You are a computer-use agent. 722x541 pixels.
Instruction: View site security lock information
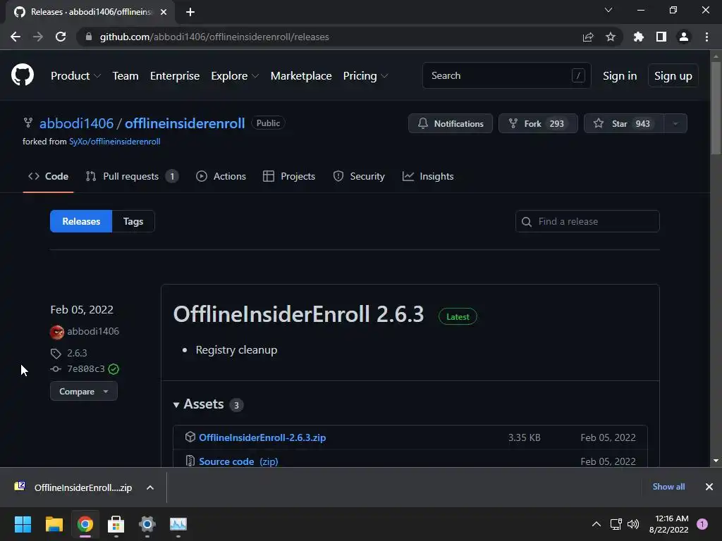point(88,37)
